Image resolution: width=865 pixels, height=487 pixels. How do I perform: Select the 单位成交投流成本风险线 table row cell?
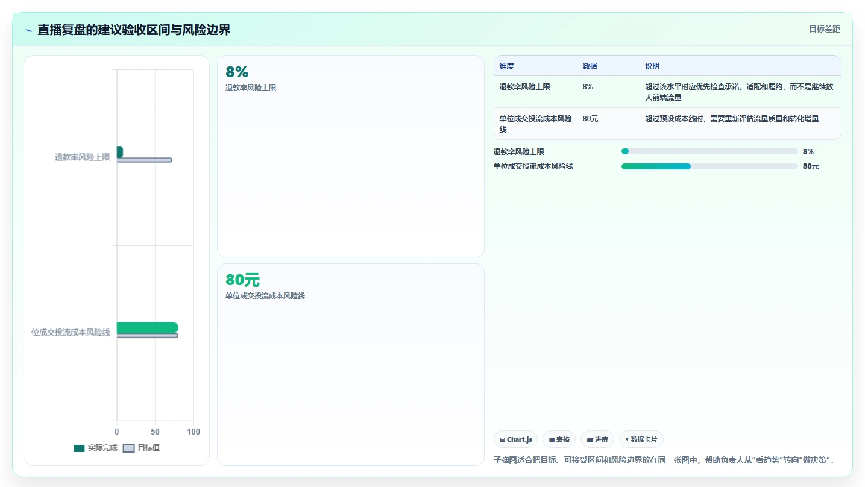[x=535, y=124]
